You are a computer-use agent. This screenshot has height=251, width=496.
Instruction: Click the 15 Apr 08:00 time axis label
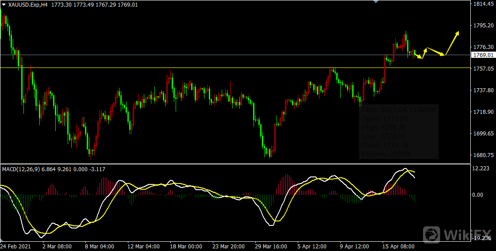click(x=398, y=247)
